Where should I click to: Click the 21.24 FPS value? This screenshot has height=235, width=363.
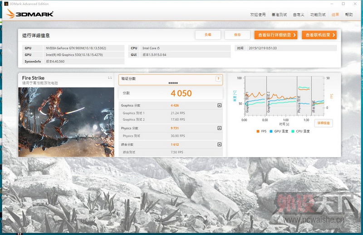178,113
